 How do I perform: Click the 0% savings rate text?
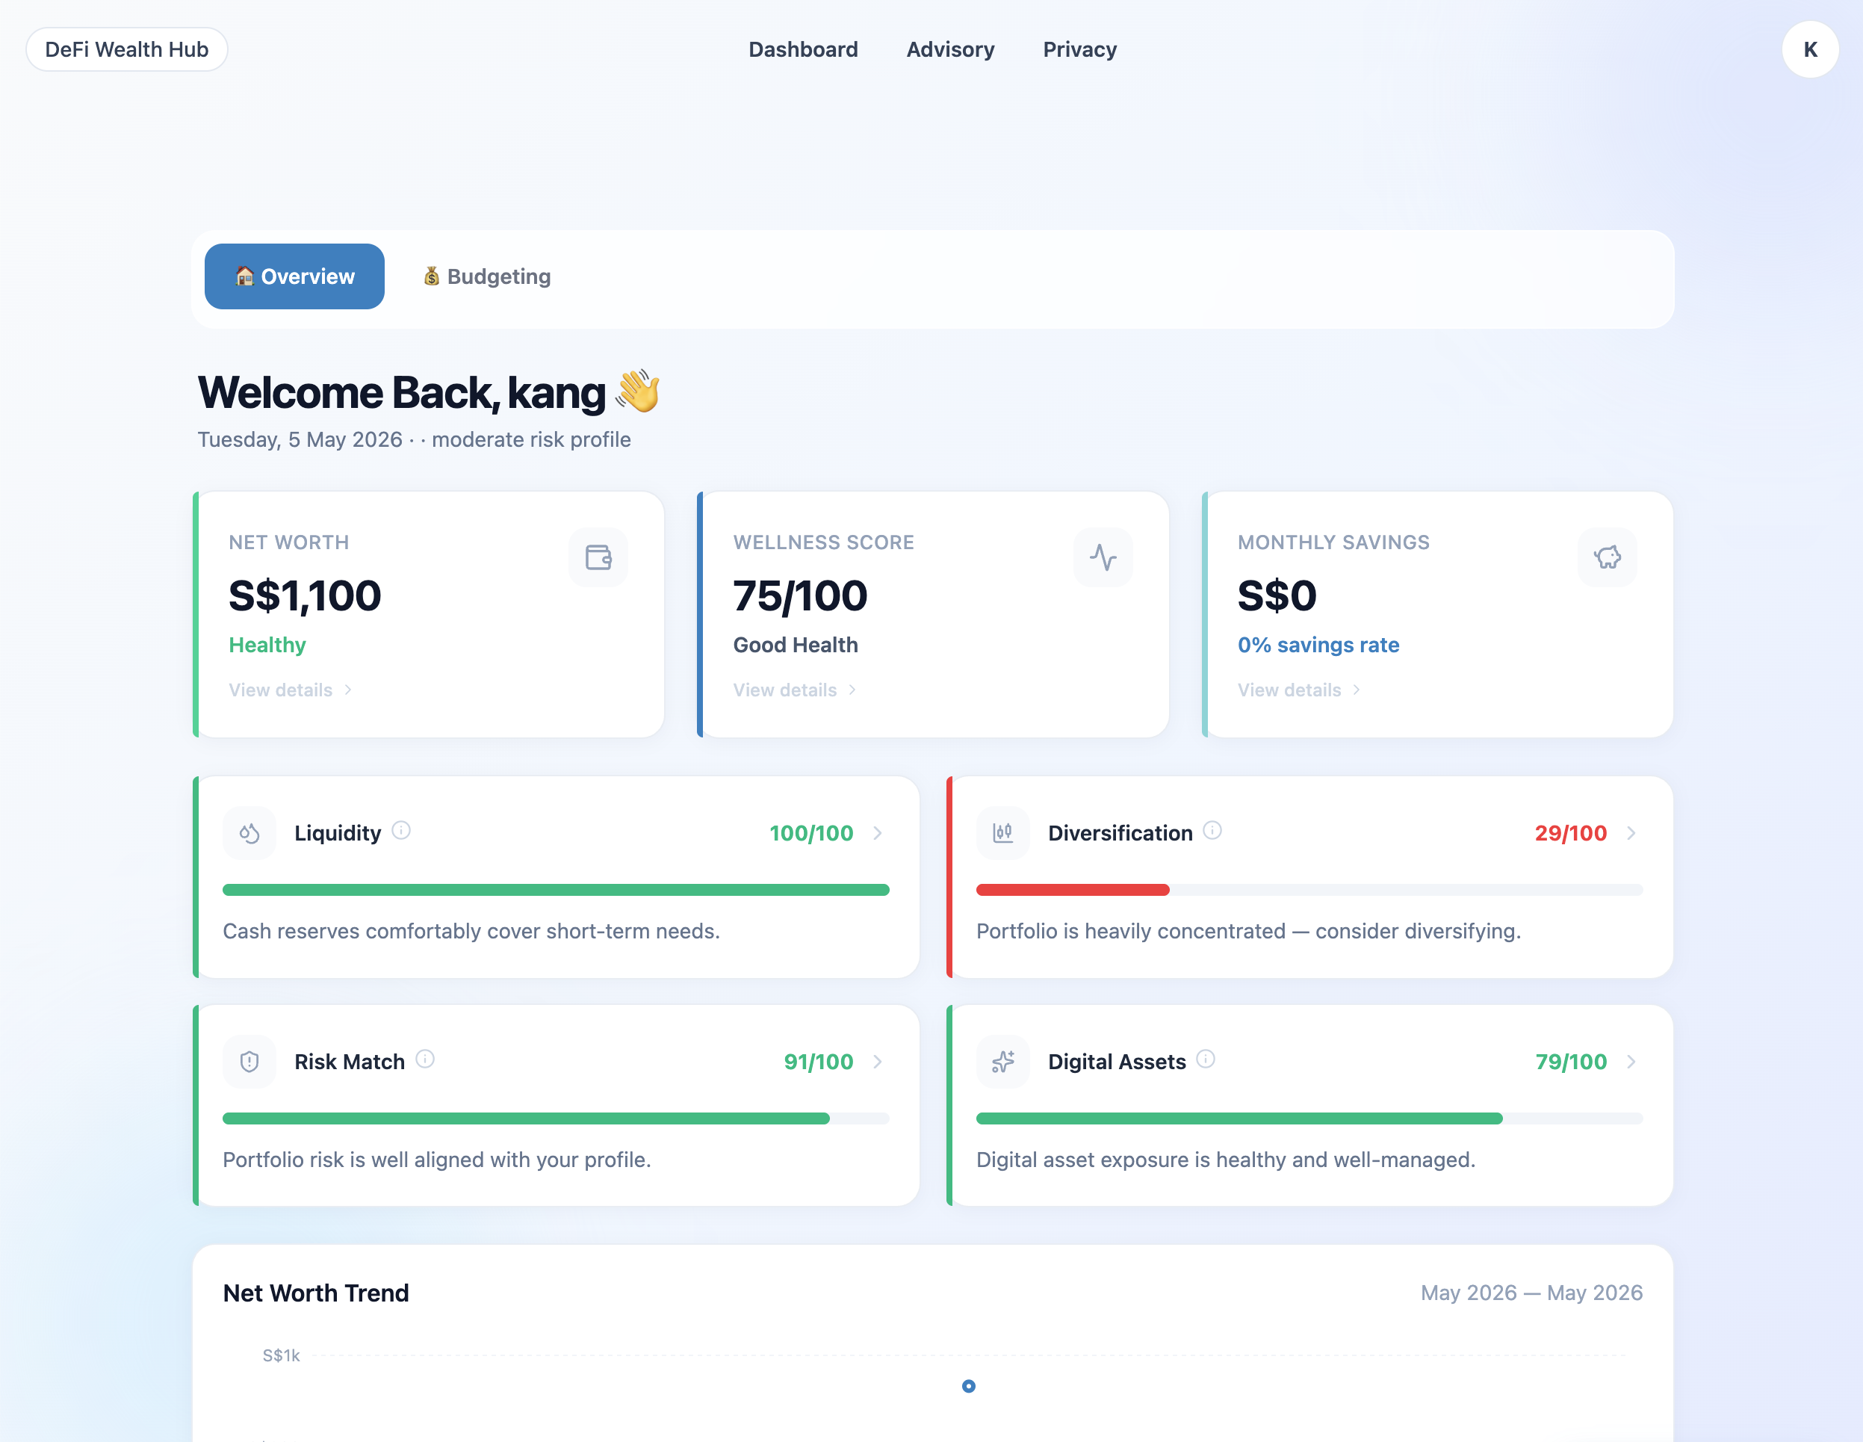coord(1318,645)
